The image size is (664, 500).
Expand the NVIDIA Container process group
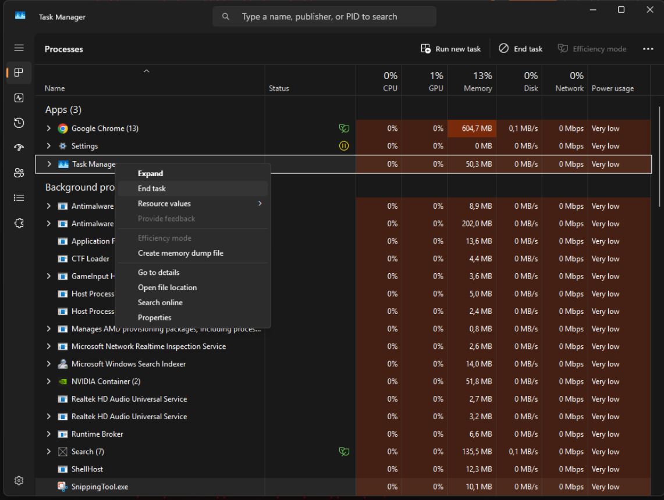(x=49, y=381)
